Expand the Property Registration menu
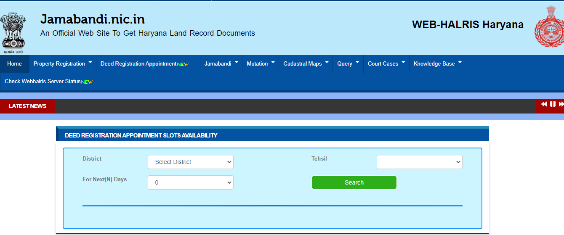Viewport: 564px width, 235px height. point(62,64)
